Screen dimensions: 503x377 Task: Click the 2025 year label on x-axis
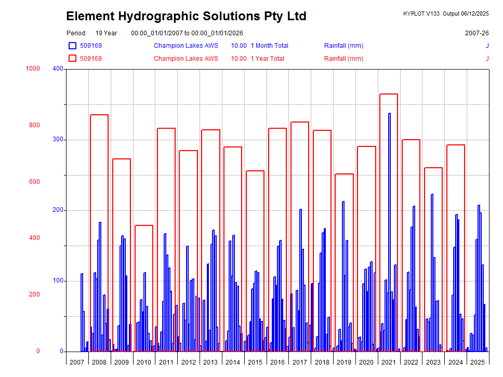(478, 362)
